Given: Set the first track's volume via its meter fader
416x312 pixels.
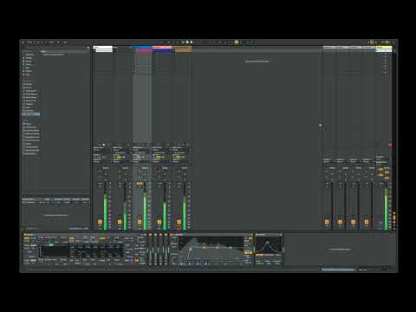Looking at the screenshot, I should point(106,205).
